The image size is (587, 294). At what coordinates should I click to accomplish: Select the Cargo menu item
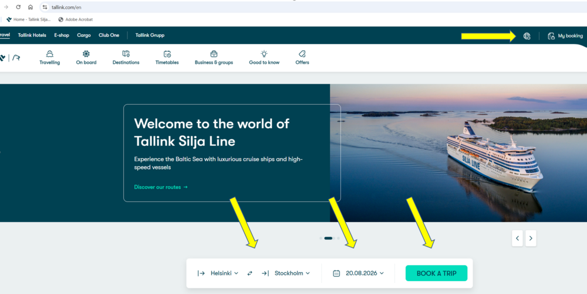84,35
